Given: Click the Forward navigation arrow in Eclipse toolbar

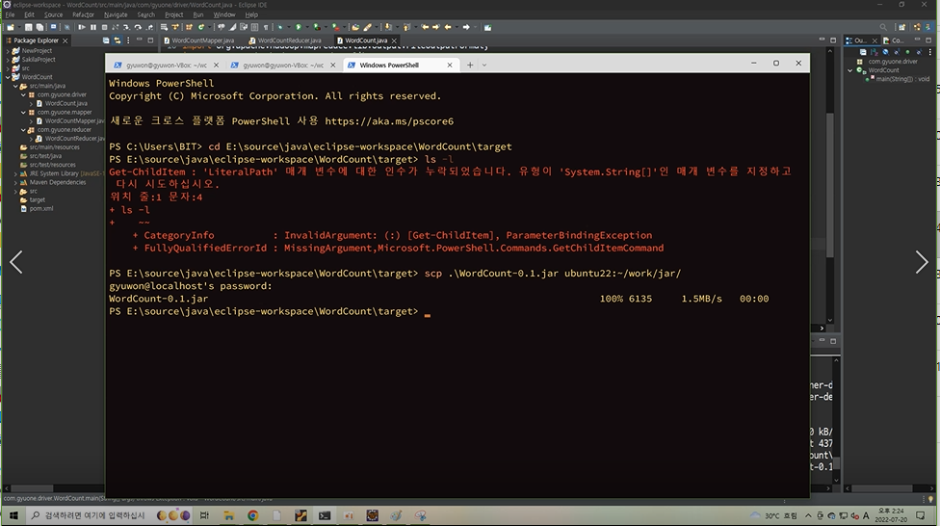Looking at the screenshot, I should [466, 27].
